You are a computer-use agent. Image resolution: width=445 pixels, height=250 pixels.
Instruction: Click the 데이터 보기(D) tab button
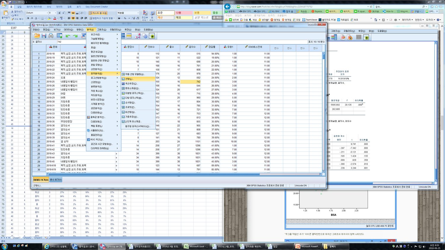coord(41,180)
